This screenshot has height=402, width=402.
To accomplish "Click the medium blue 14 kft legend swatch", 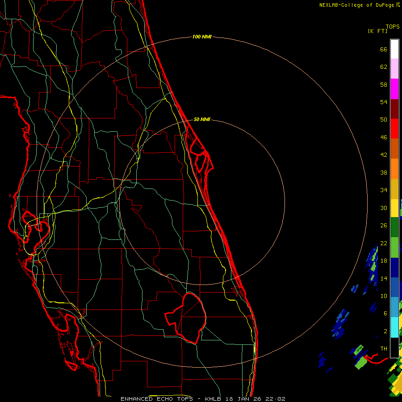I will [394, 287].
